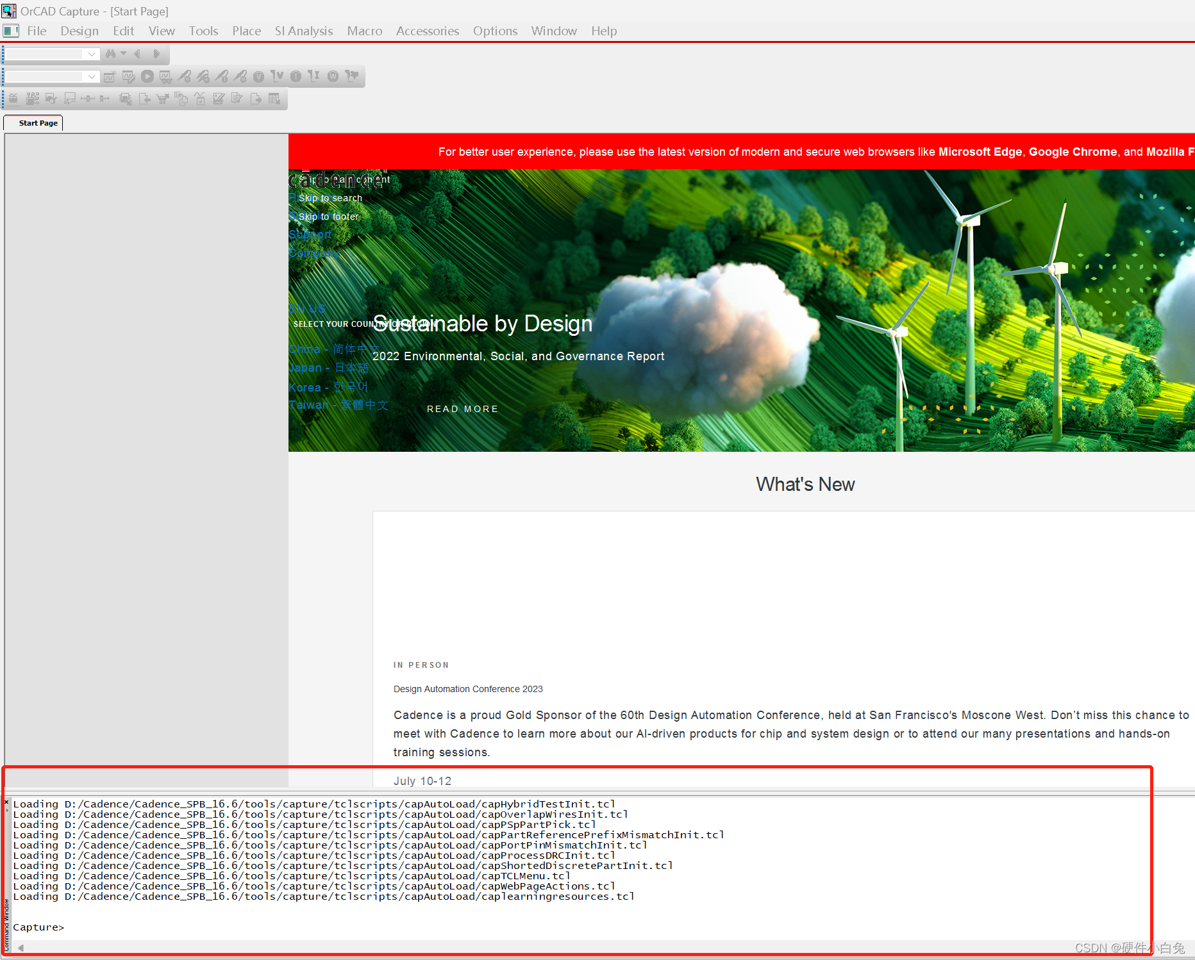Run PSpice simulation from the toolbar
Screen dimensions: 1195x960
[x=147, y=76]
